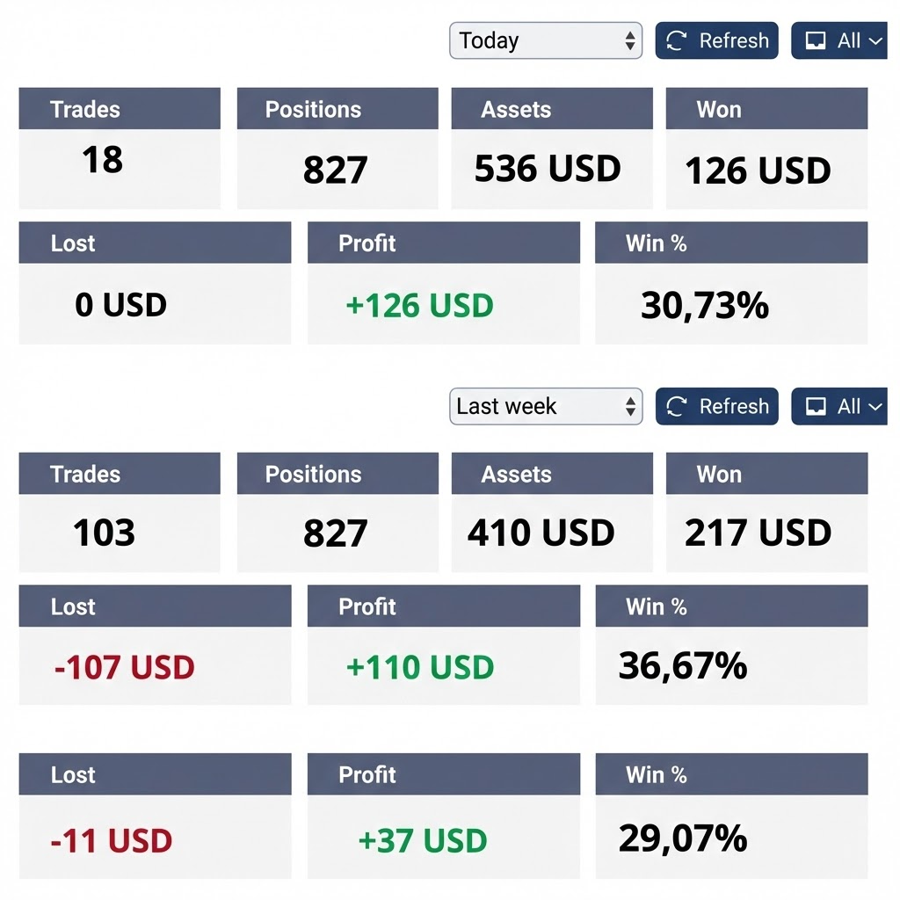Select the Trades card showing 18

click(x=120, y=148)
